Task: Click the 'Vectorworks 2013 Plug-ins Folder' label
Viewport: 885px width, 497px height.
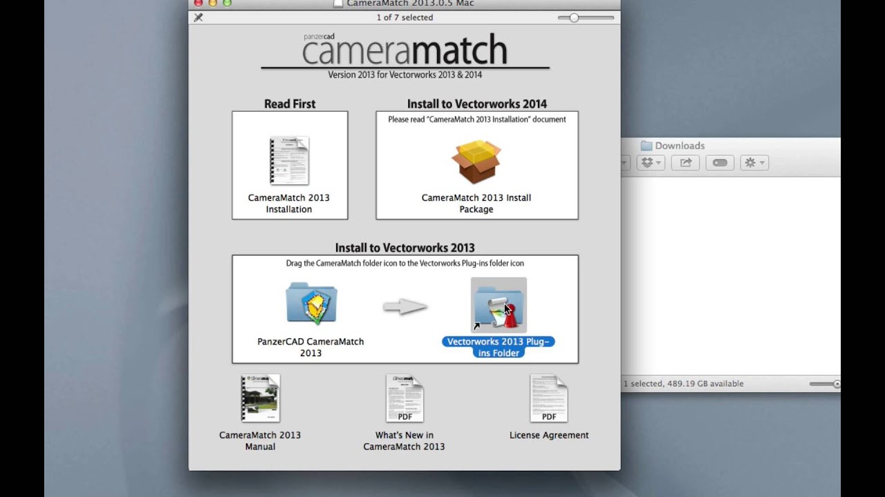Action: [499, 347]
